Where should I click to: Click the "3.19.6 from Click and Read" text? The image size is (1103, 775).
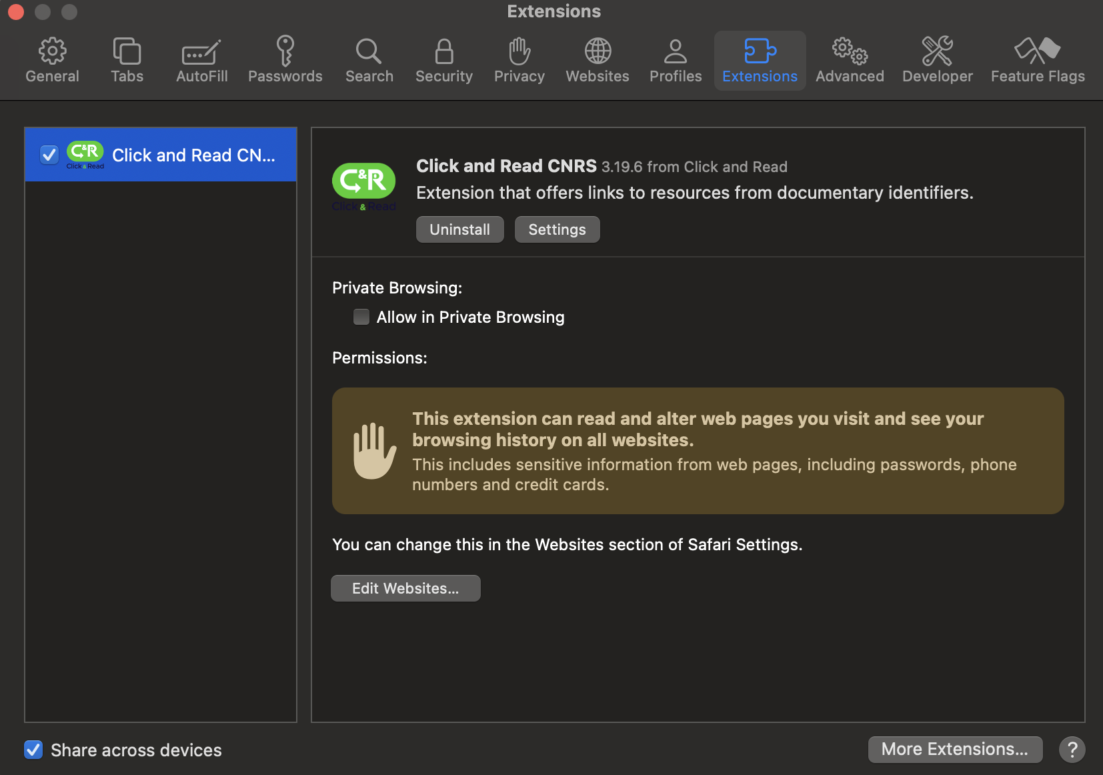(694, 167)
